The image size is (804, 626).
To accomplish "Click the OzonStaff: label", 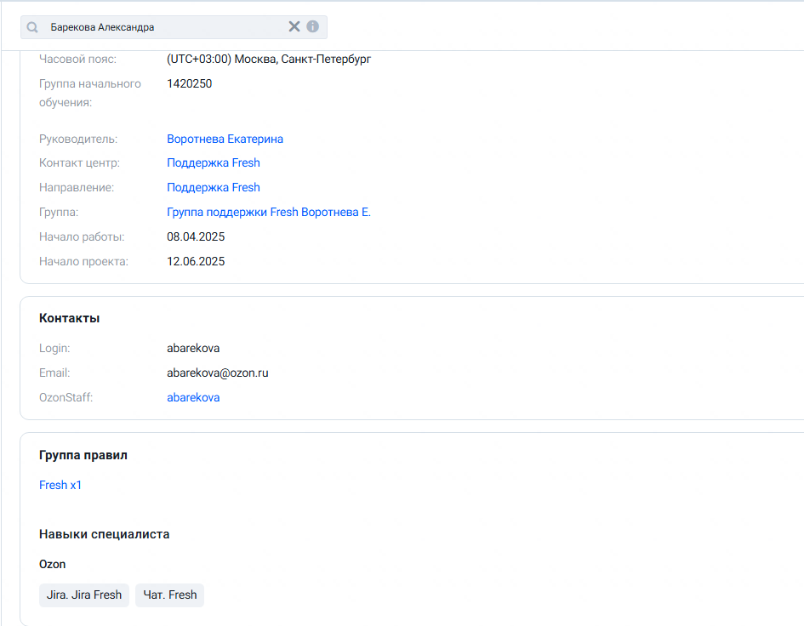I will tap(66, 397).
